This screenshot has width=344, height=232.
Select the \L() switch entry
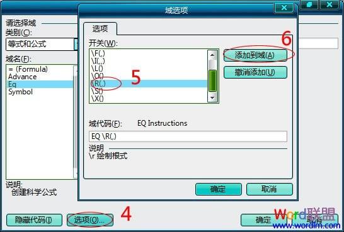pos(149,69)
